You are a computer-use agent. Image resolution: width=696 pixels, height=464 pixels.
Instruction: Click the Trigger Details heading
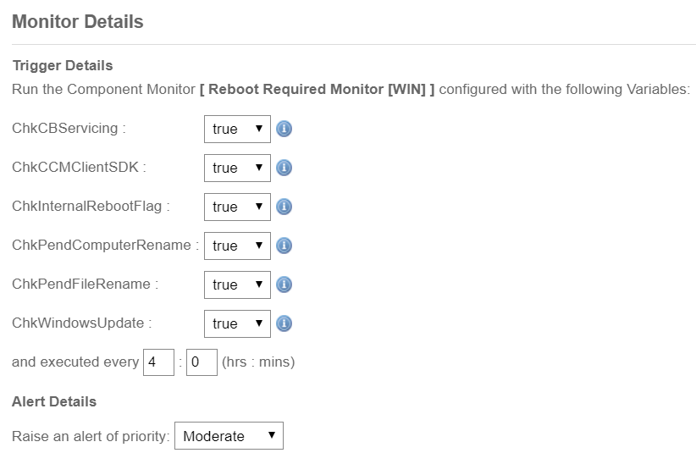[63, 65]
